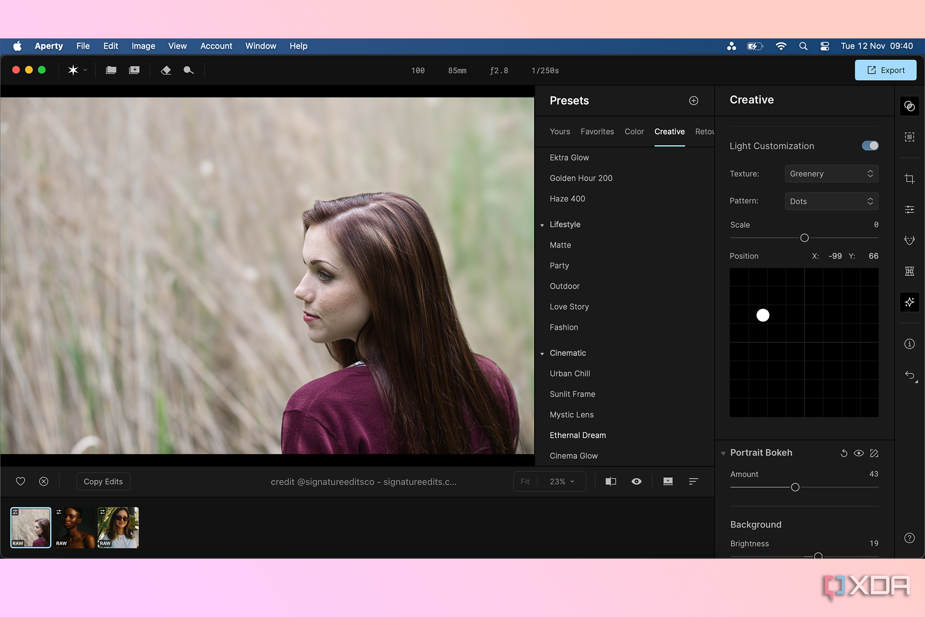Viewport: 925px width, 617px height.
Task: Click the magnifier zoom tool icon
Action: point(189,70)
